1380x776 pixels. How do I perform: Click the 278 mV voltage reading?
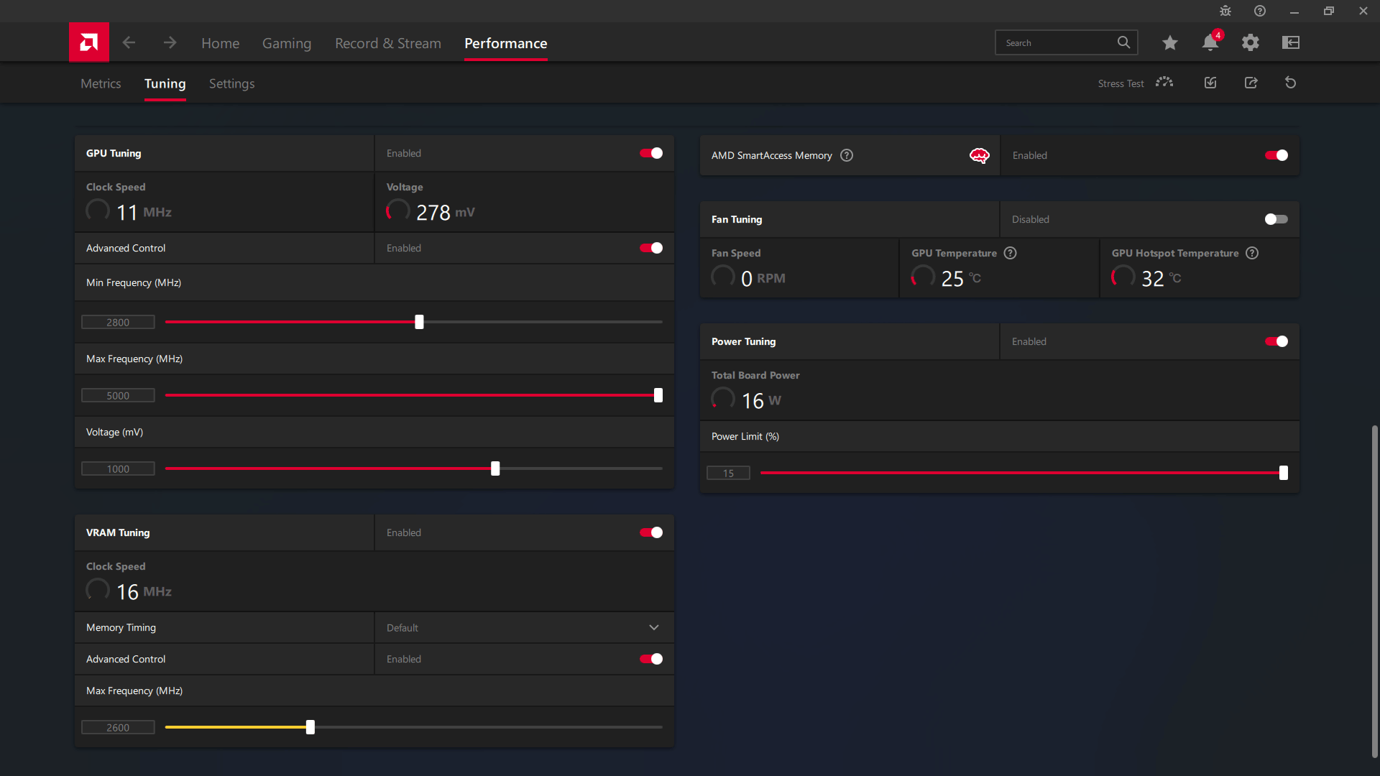coord(445,212)
